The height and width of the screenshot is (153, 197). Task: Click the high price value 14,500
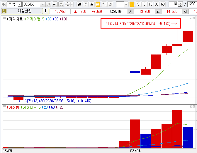172,11
